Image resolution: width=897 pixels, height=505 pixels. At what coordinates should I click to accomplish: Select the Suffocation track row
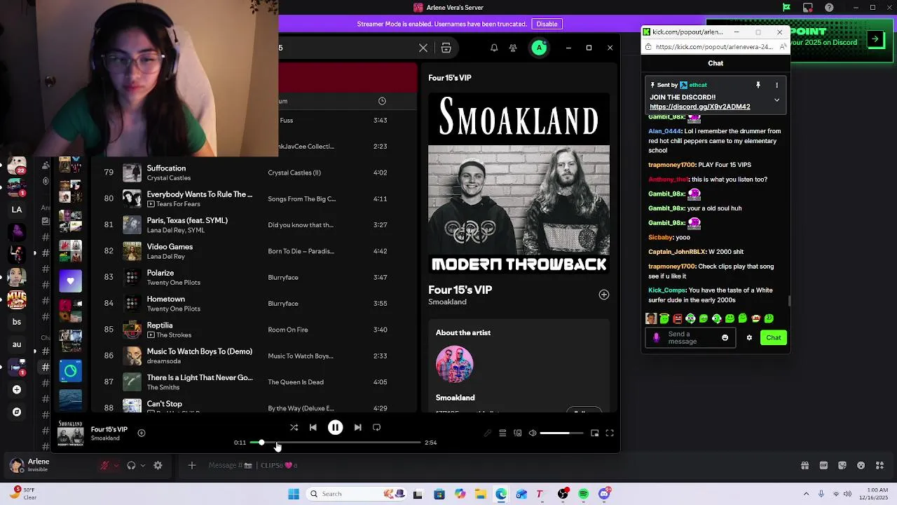(252, 173)
